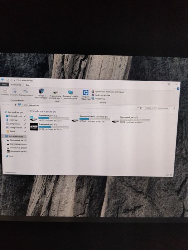188x250 pixels.
Task: Click the blue help question icon
Action: (x=178, y=89)
